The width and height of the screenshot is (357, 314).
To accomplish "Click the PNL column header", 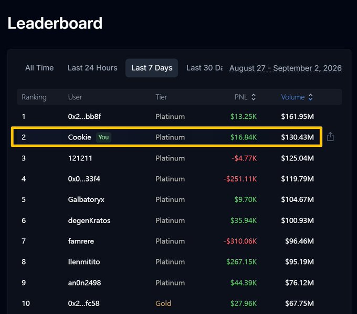I will (241, 97).
